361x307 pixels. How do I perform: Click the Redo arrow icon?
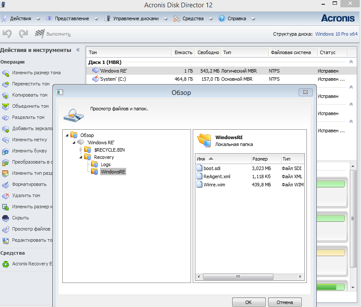pyautogui.click(x=23, y=33)
